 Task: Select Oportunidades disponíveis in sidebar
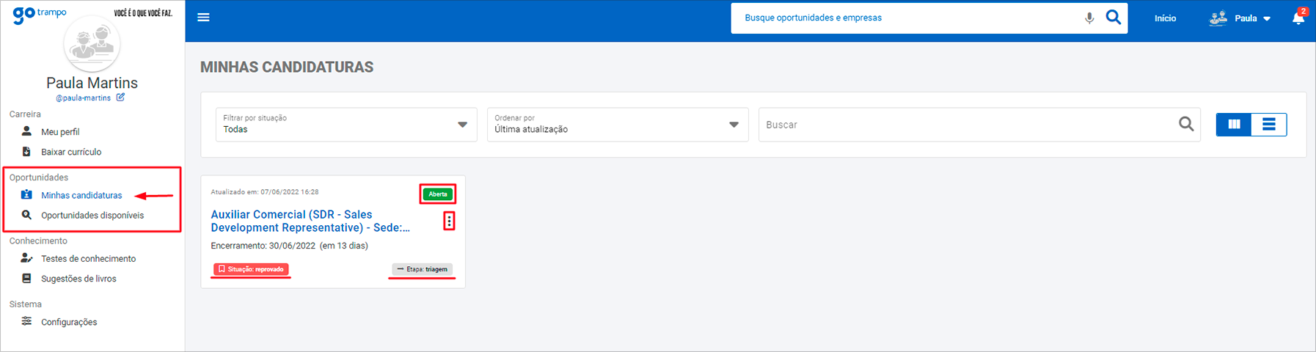(92, 216)
